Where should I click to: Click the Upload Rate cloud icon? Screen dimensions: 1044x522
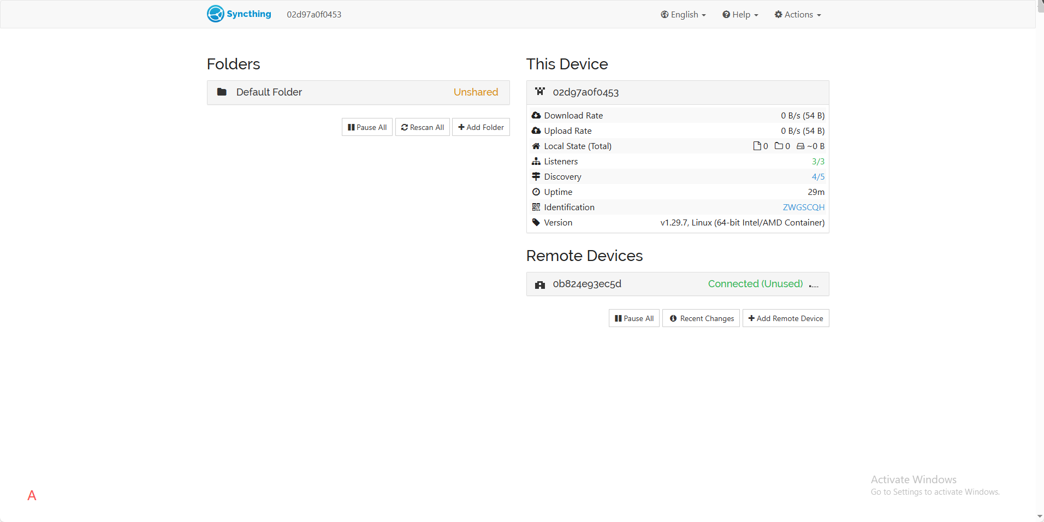coord(536,130)
